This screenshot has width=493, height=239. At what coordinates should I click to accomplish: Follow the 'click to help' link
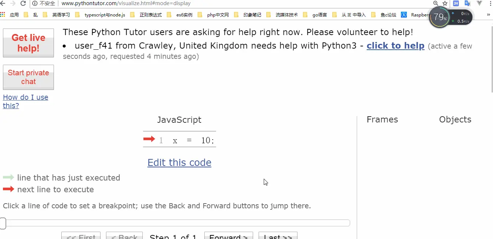[x=395, y=46]
